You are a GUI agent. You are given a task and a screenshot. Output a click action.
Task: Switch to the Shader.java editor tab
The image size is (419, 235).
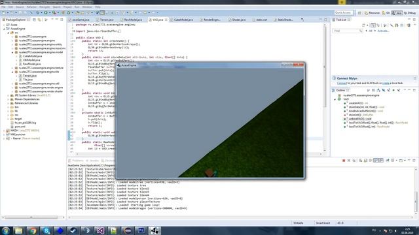point(238,20)
